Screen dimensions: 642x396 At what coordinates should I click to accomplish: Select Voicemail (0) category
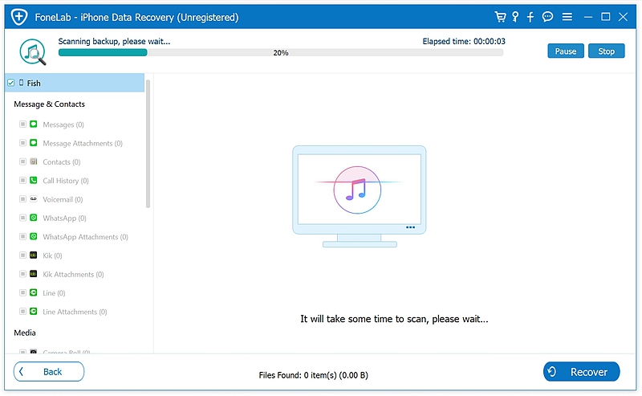(x=63, y=199)
